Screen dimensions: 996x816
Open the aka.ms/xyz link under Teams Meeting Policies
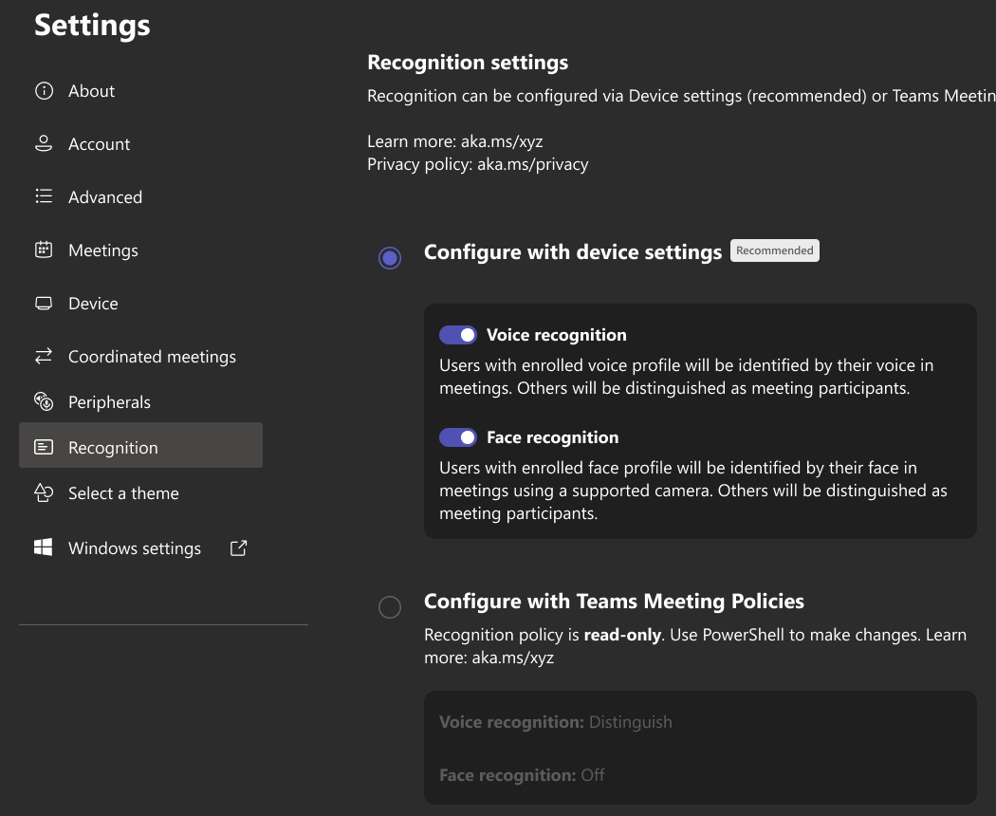click(512, 658)
